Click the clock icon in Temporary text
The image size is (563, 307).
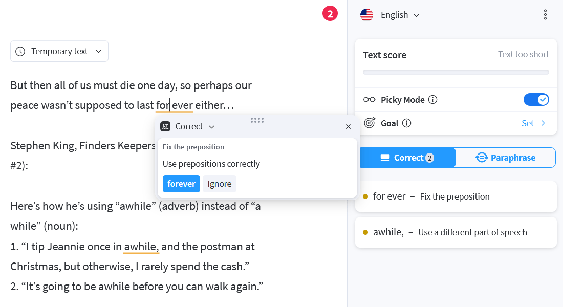tap(20, 51)
